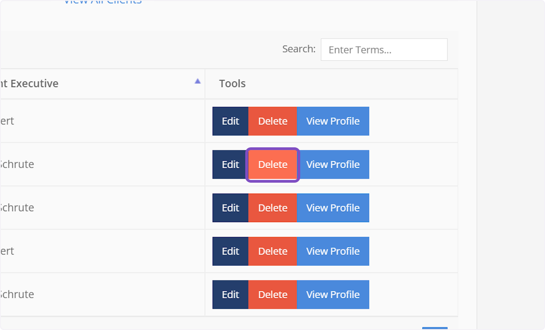Delete the fourth row's client
The width and height of the screenshot is (545, 330).
[272, 251]
